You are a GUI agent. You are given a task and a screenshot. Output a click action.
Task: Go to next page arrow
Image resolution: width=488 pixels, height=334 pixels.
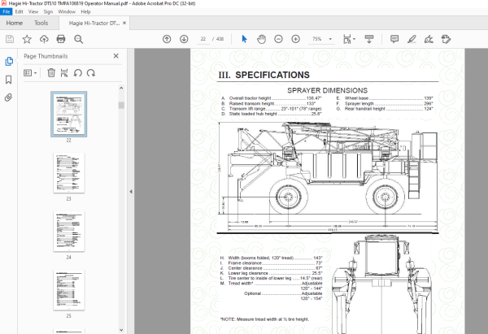(184, 39)
